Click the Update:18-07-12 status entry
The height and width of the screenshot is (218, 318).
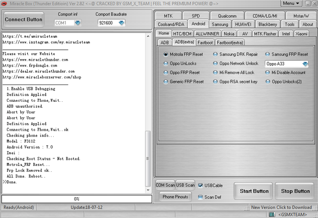click(86, 207)
